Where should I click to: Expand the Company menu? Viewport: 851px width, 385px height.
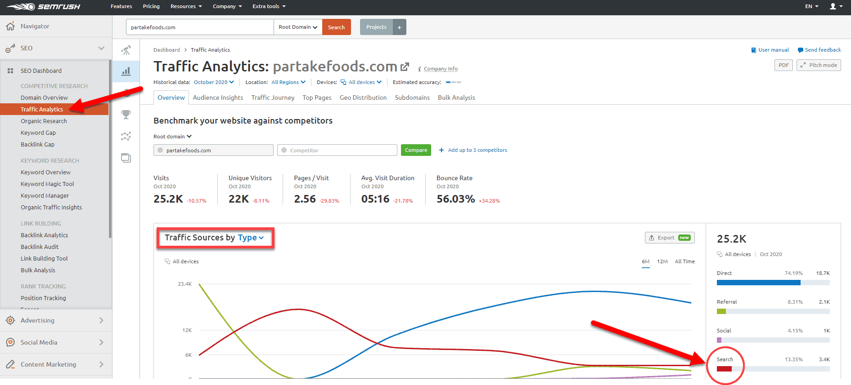tap(227, 6)
